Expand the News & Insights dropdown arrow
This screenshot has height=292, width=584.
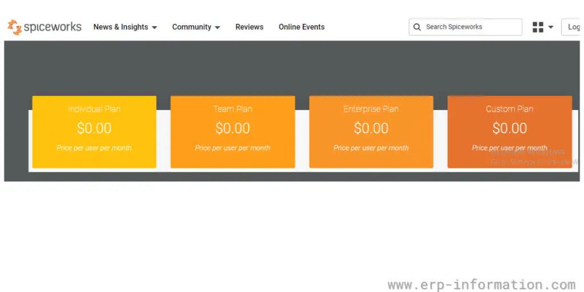pyautogui.click(x=154, y=27)
